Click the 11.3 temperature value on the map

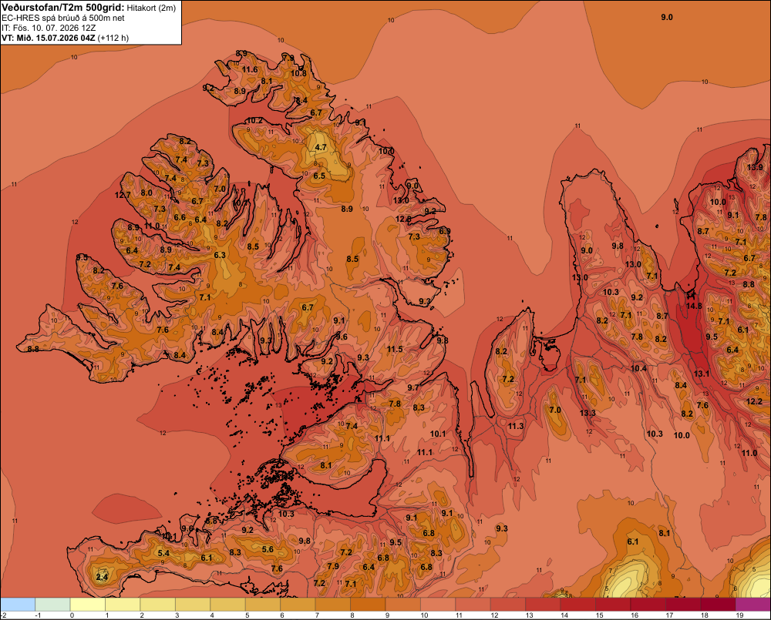[x=516, y=426]
